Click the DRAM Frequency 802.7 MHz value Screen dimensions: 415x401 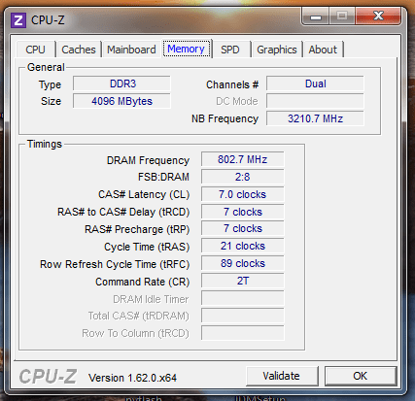[243, 159]
